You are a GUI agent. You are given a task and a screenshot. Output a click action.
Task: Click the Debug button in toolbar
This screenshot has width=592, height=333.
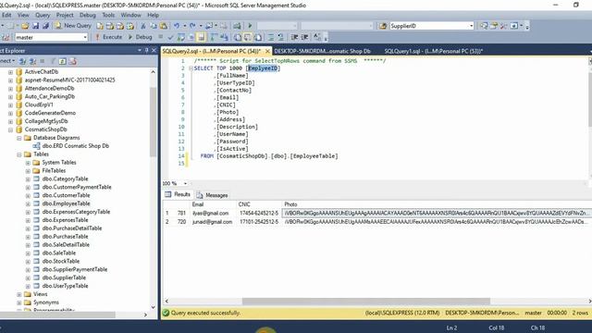tap(140, 37)
